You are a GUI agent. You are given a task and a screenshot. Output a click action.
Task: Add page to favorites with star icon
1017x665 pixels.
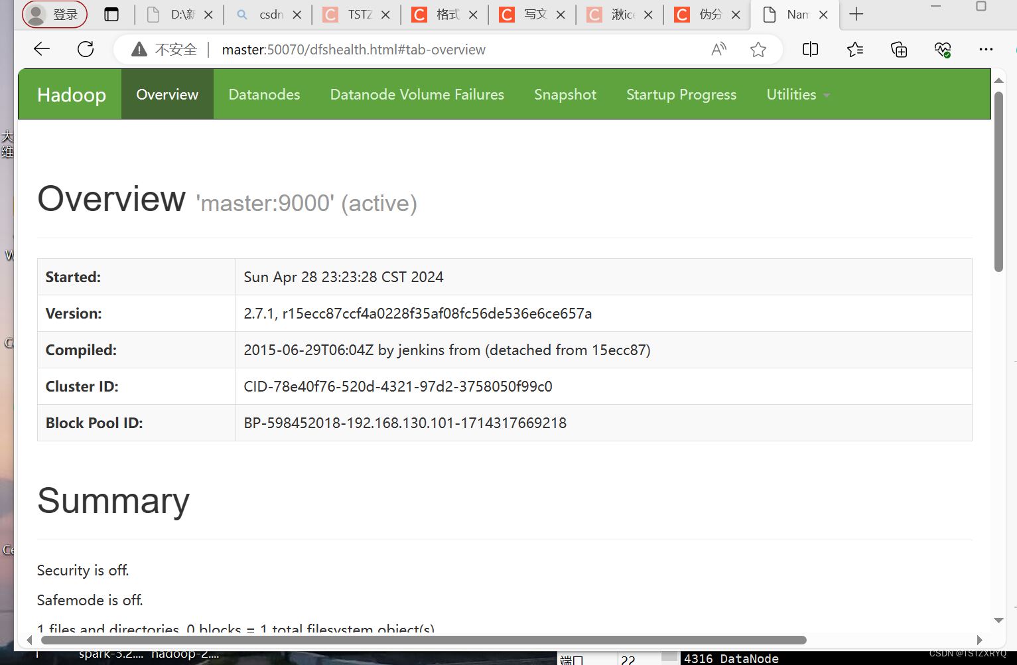[758, 49]
